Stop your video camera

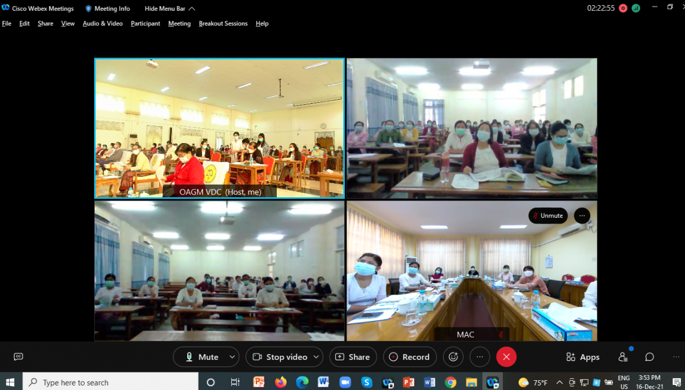pos(280,357)
